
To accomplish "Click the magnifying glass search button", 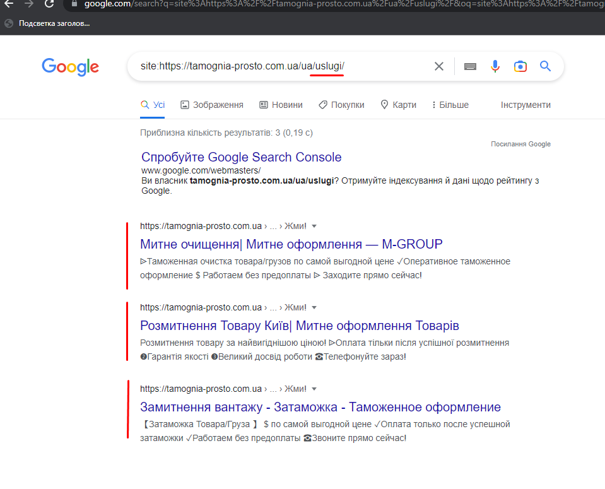I will point(545,66).
